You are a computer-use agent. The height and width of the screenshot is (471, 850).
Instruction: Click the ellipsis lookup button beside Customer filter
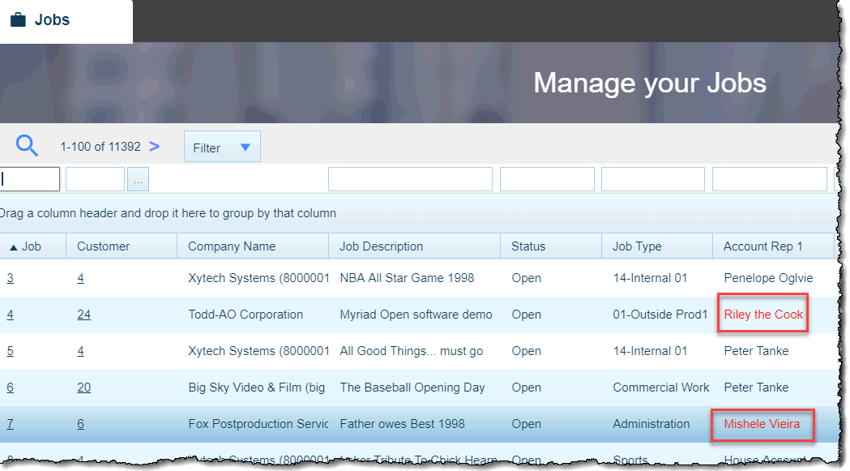coord(138,180)
